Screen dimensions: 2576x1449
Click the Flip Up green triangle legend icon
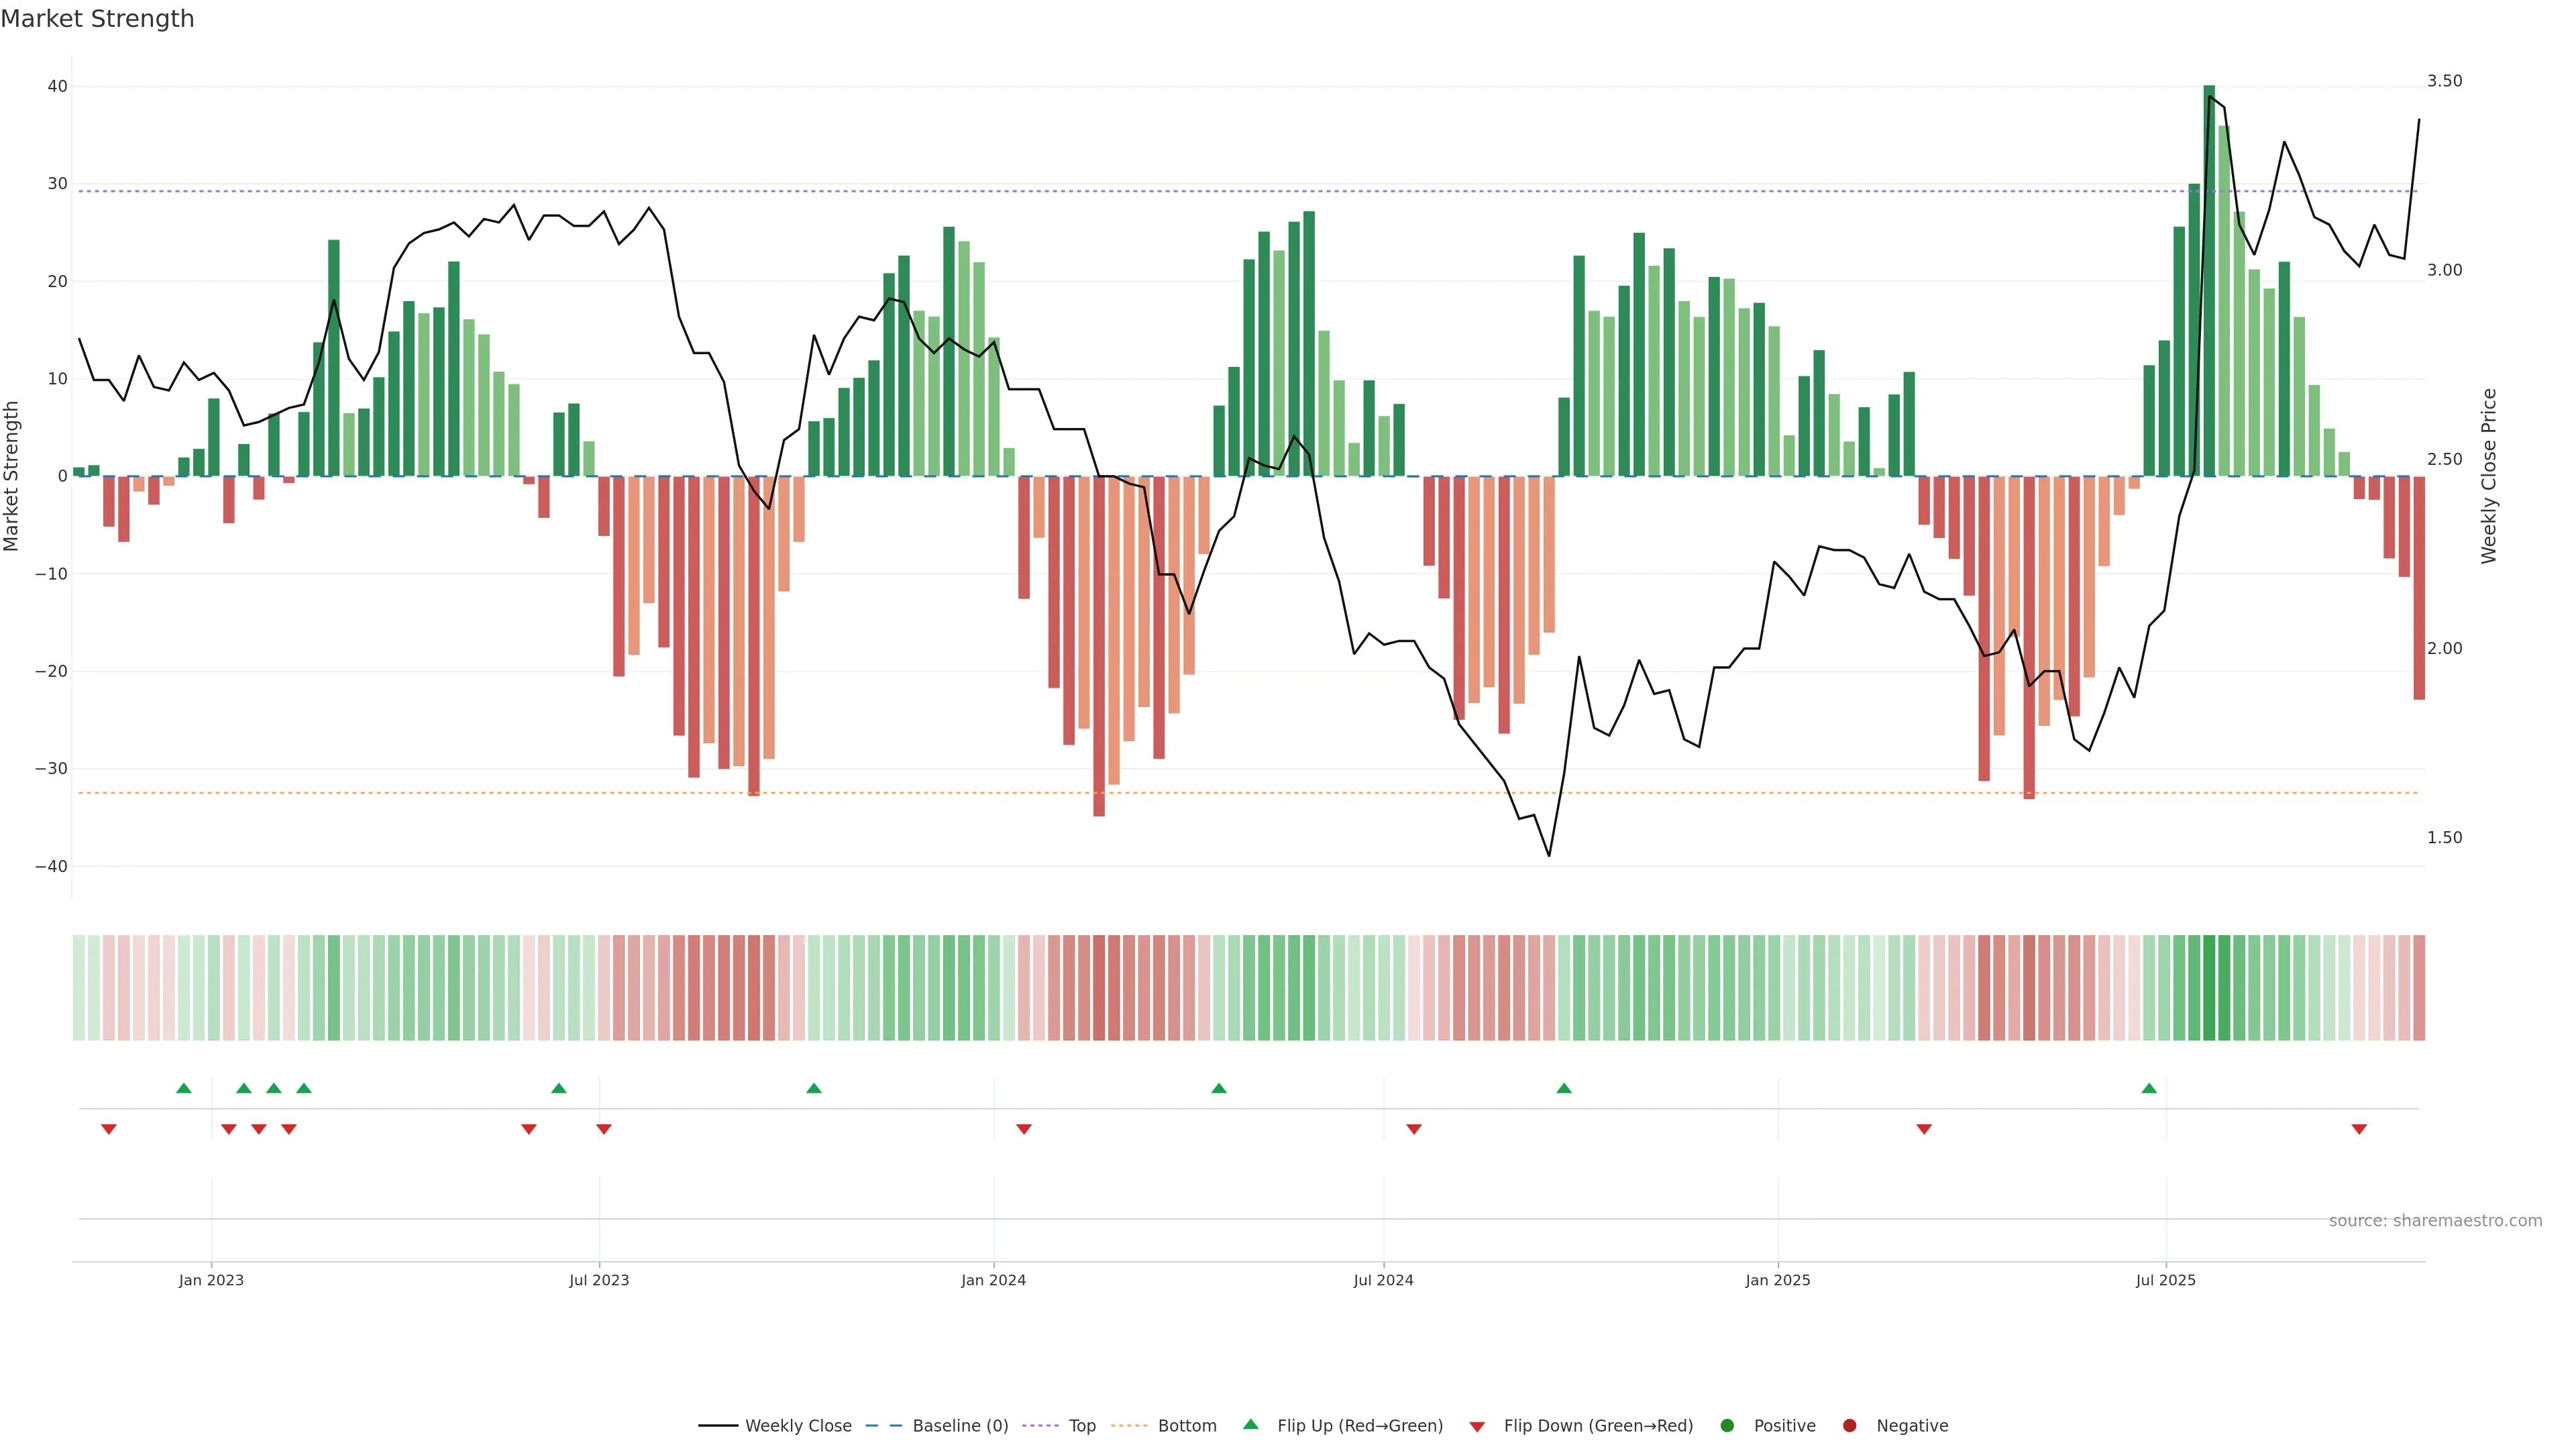[x=1250, y=1425]
